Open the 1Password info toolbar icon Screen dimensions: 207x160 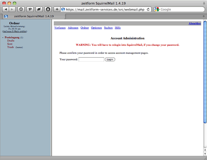(21, 9)
